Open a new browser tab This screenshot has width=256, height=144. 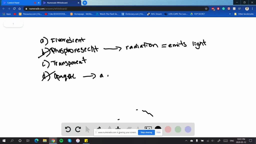pyautogui.click(x=85, y=3)
